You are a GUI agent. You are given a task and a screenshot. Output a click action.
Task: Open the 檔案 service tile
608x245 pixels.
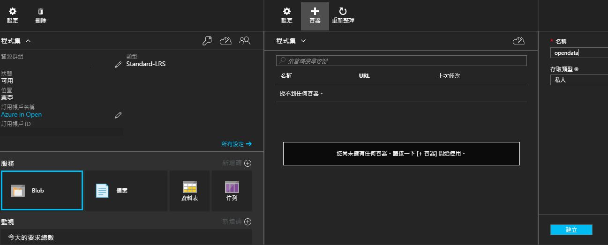click(x=126, y=191)
